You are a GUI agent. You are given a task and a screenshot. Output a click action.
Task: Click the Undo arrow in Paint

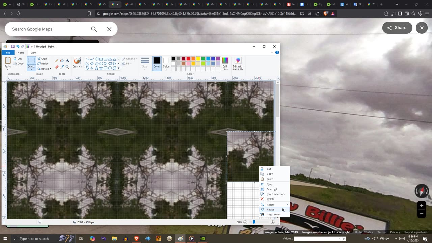[x=18, y=47]
